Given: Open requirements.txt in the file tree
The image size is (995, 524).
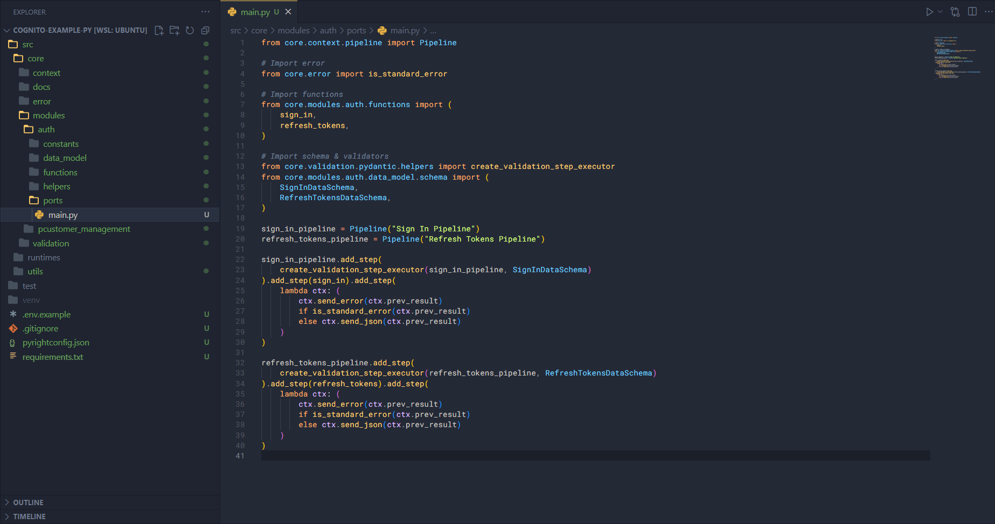Looking at the screenshot, I should 53,357.
